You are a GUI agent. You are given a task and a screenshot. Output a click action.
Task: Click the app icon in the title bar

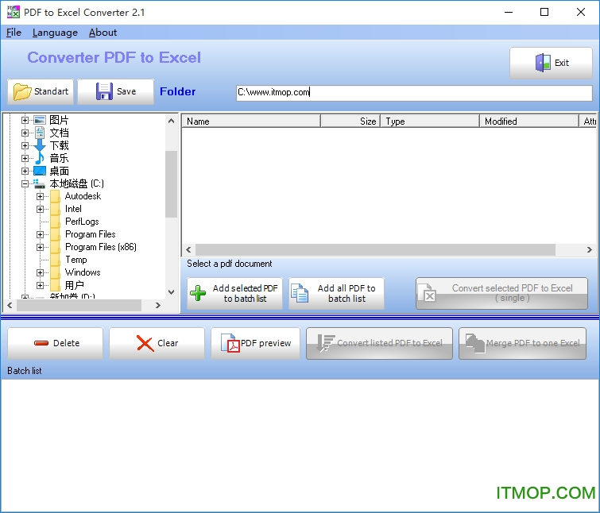click(14, 12)
